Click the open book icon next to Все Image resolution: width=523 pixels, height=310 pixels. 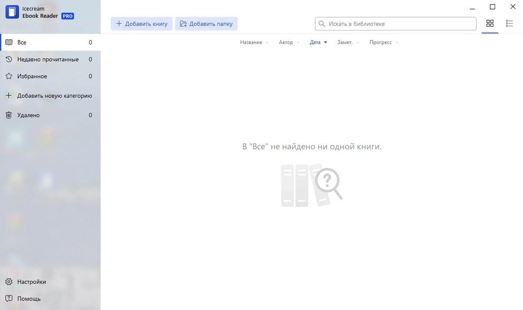pos(9,42)
